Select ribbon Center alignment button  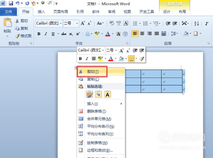point(142,34)
